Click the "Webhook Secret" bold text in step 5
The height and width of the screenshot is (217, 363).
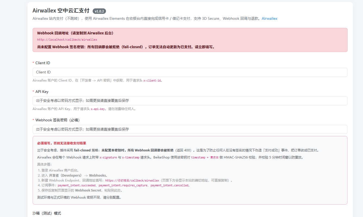click(x=88, y=190)
